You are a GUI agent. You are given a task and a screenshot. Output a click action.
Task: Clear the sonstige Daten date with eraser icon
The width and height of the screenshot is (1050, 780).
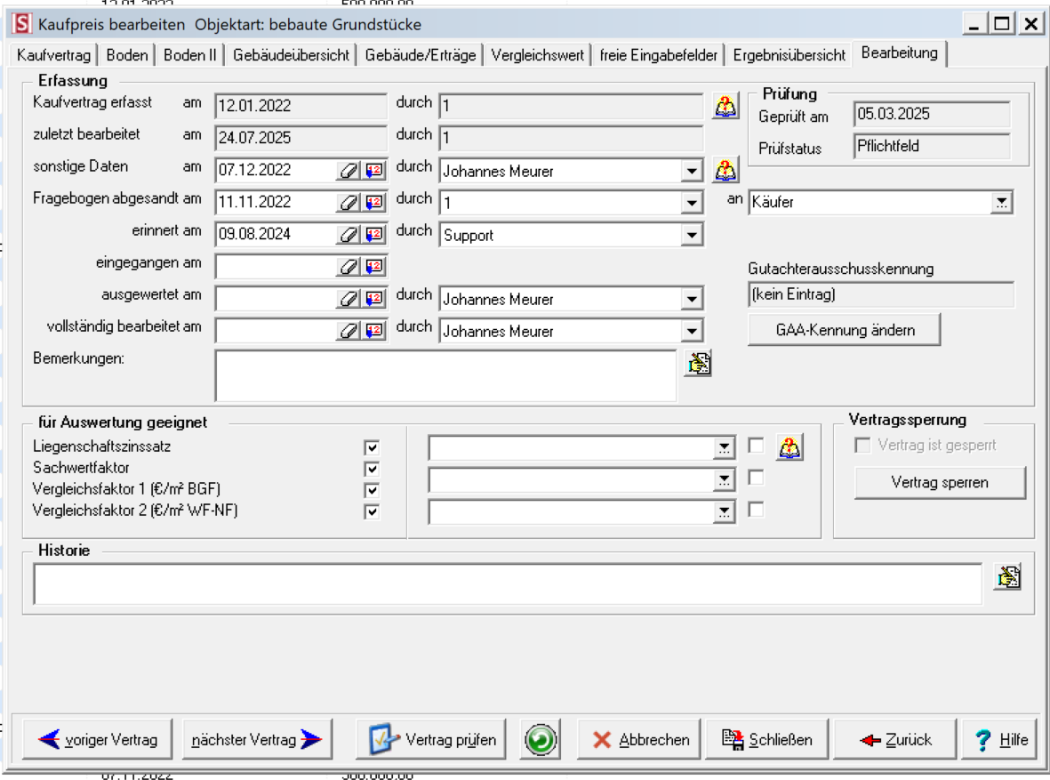[x=349, y=171]
